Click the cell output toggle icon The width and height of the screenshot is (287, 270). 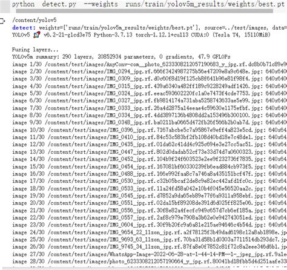coord(2,21)
